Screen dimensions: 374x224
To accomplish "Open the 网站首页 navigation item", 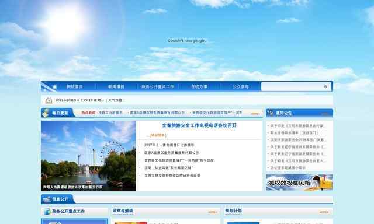I will click(75, 87).
